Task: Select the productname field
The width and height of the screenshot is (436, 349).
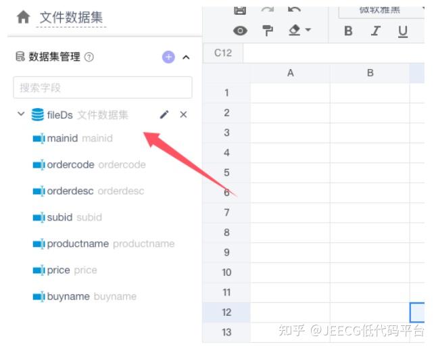Action: pyautogui.click(x=103, y=243)
